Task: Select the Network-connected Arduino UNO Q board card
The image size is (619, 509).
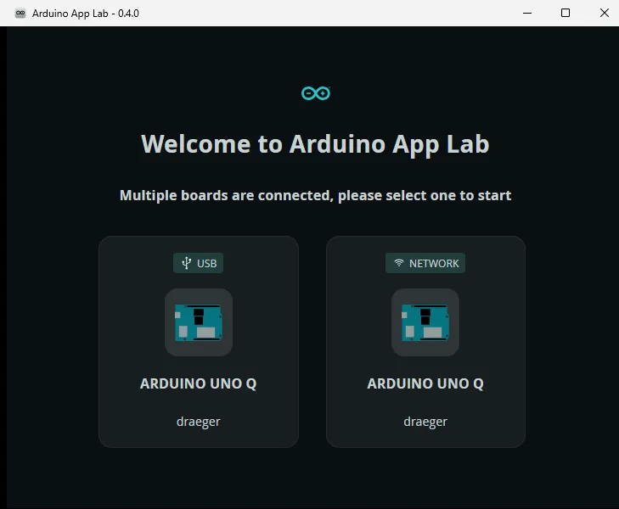Action: pyautogui.click(x=425, y=342)
